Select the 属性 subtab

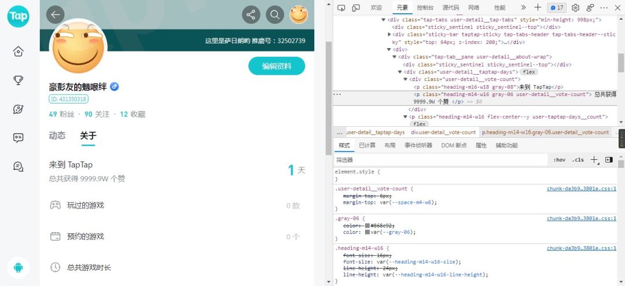point(481,145)
